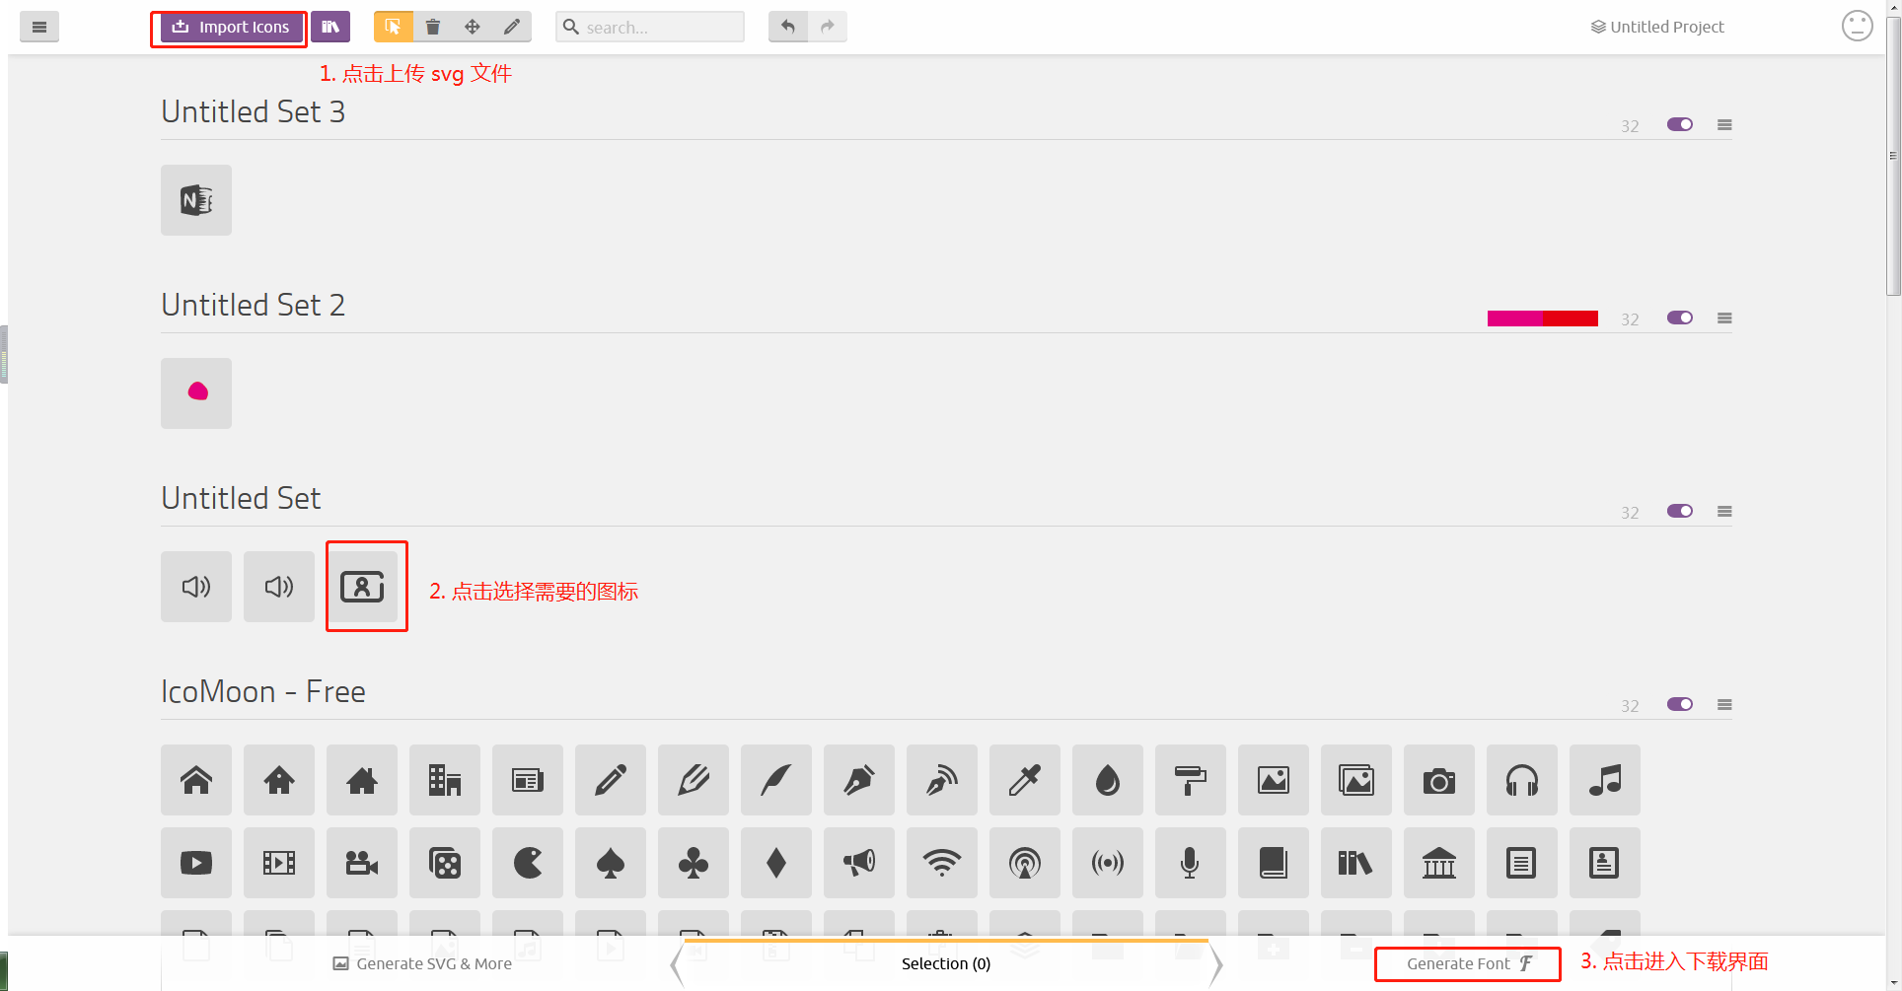1902x991 pixels.
Task: Select the microphone icon
Action: point(1191,863)
